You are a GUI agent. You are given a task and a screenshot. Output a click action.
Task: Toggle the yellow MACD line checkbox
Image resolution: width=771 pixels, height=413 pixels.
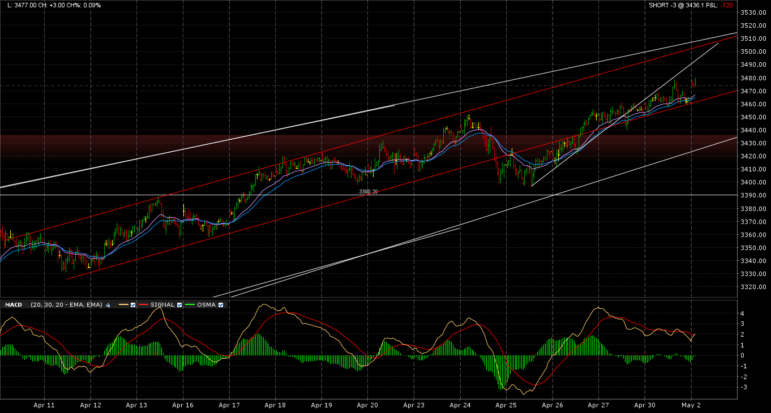pos(133,305)
